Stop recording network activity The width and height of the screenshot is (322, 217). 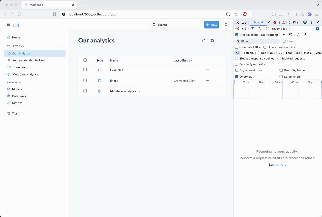[237, 29]
